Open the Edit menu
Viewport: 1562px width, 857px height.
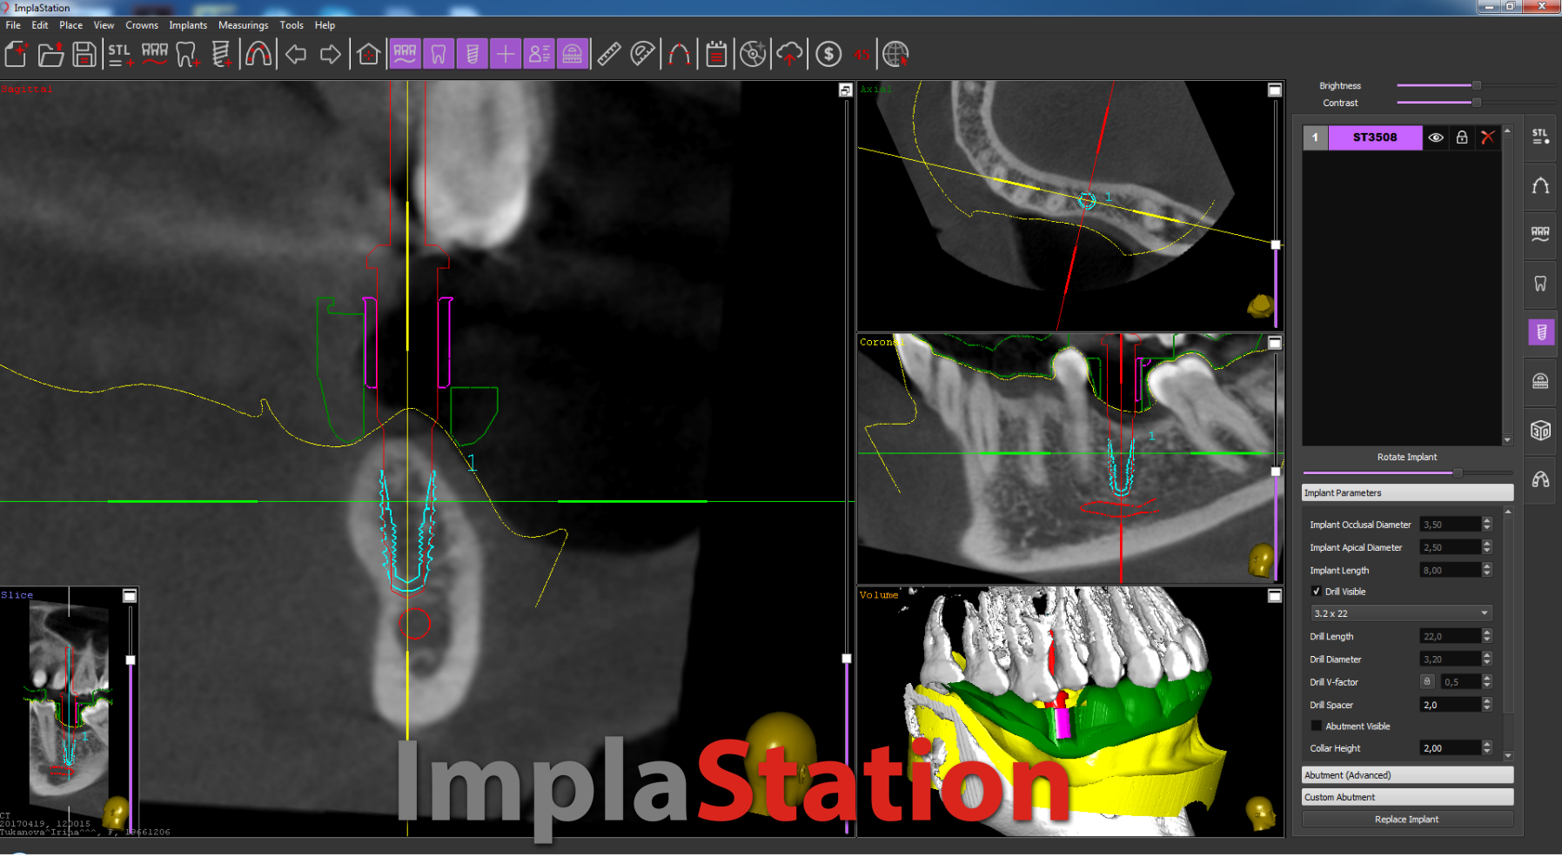point(40,25)
